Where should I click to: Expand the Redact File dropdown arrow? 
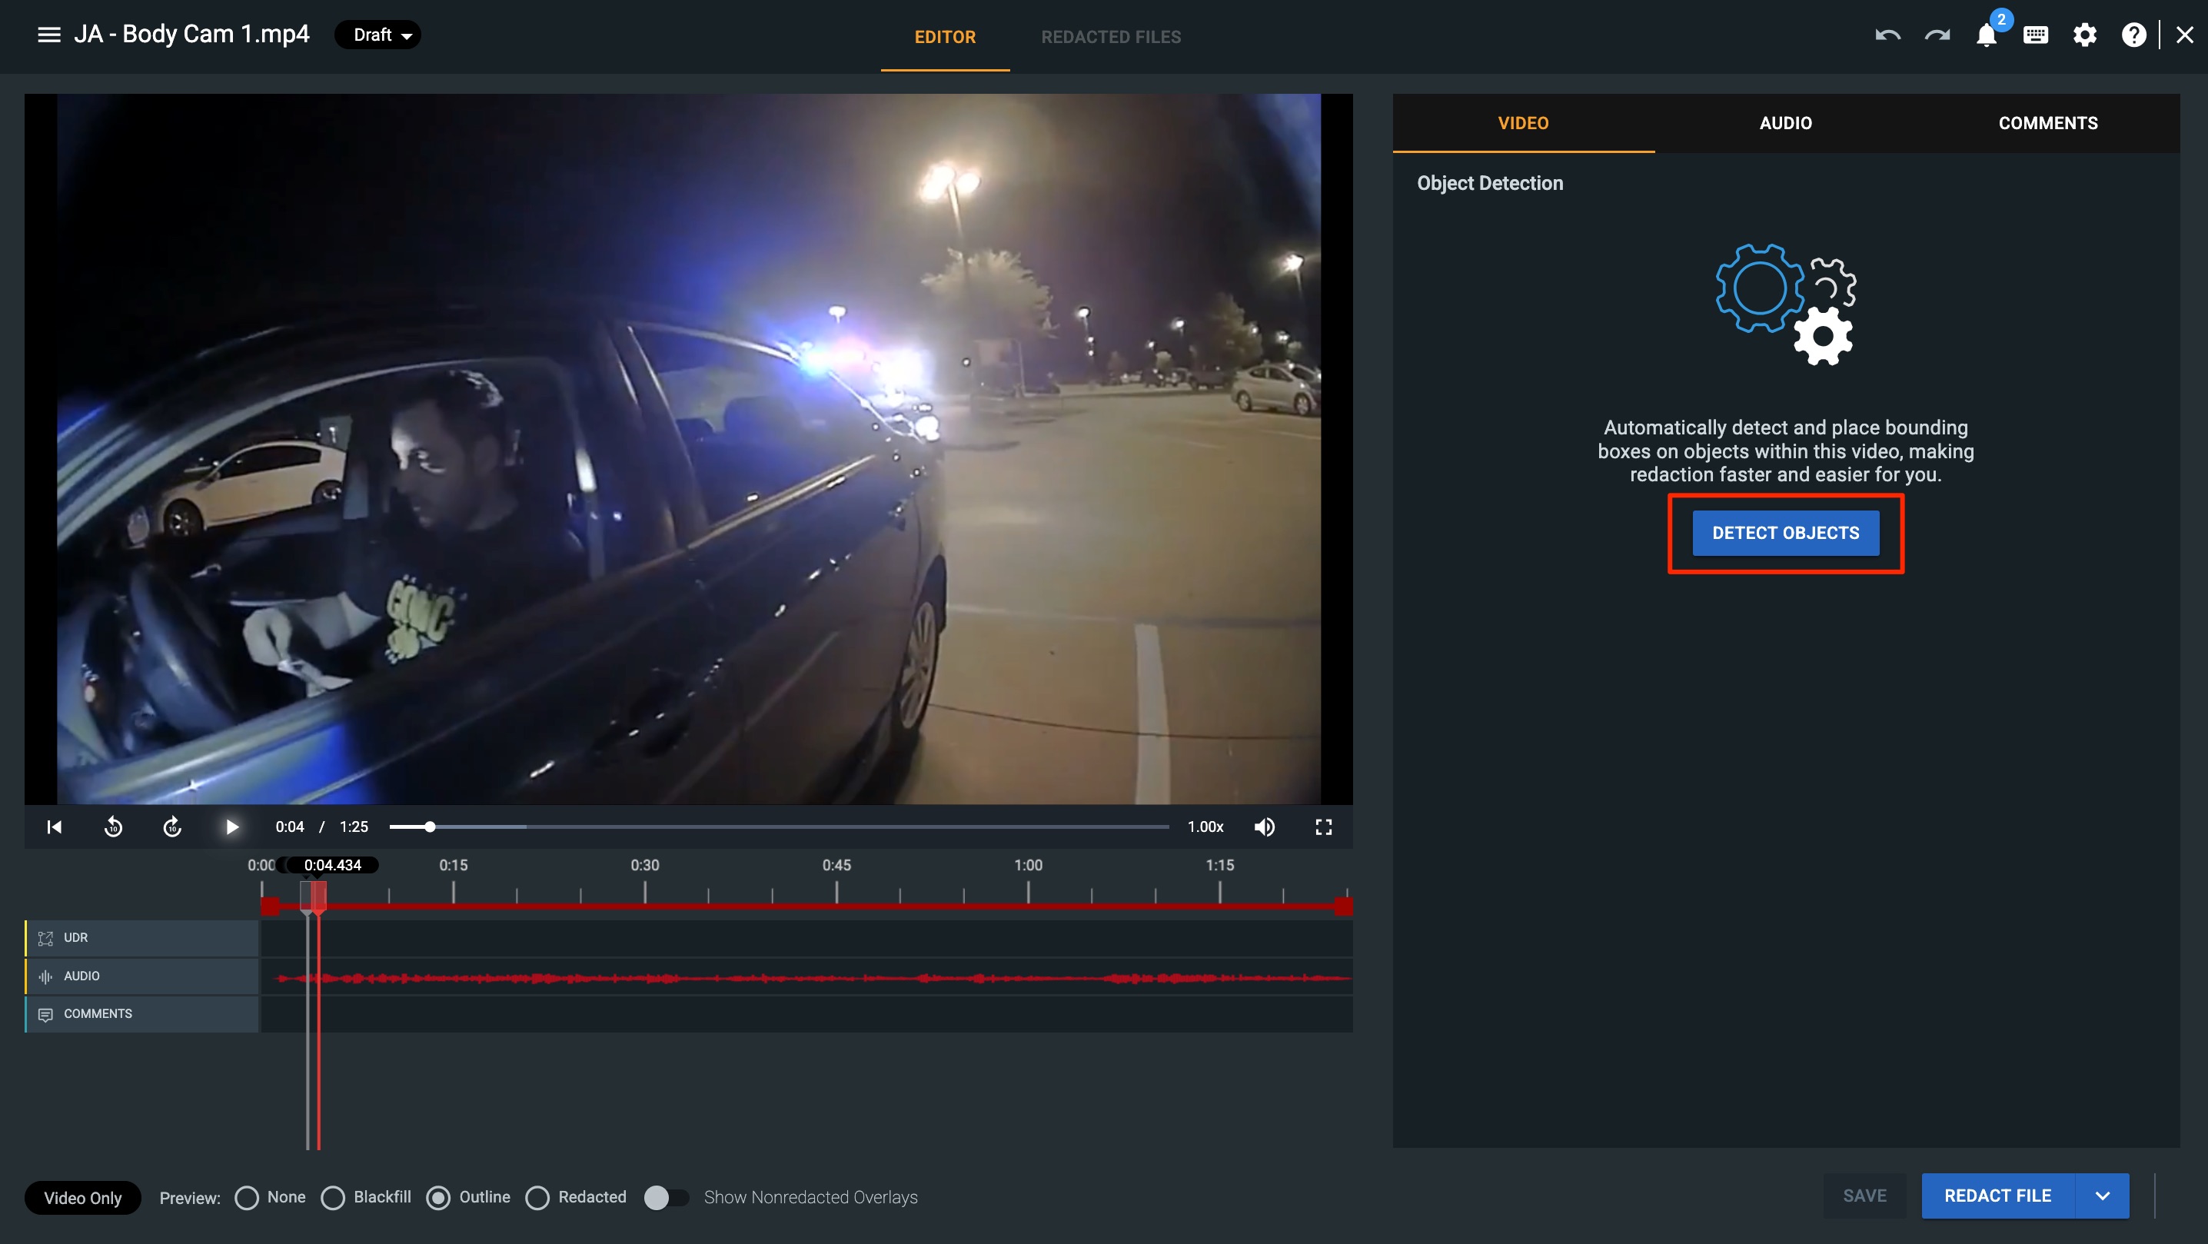pos(2102,1195)
